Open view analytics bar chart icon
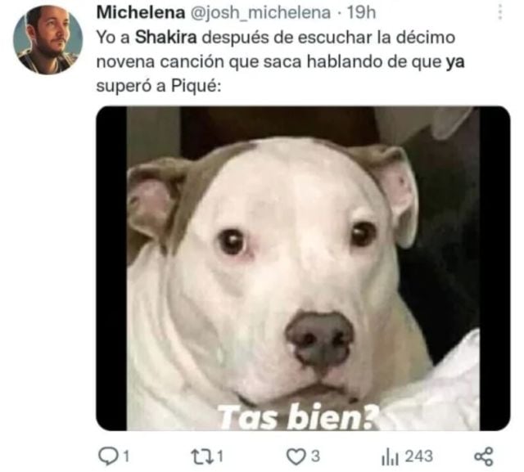 point(390,456)
